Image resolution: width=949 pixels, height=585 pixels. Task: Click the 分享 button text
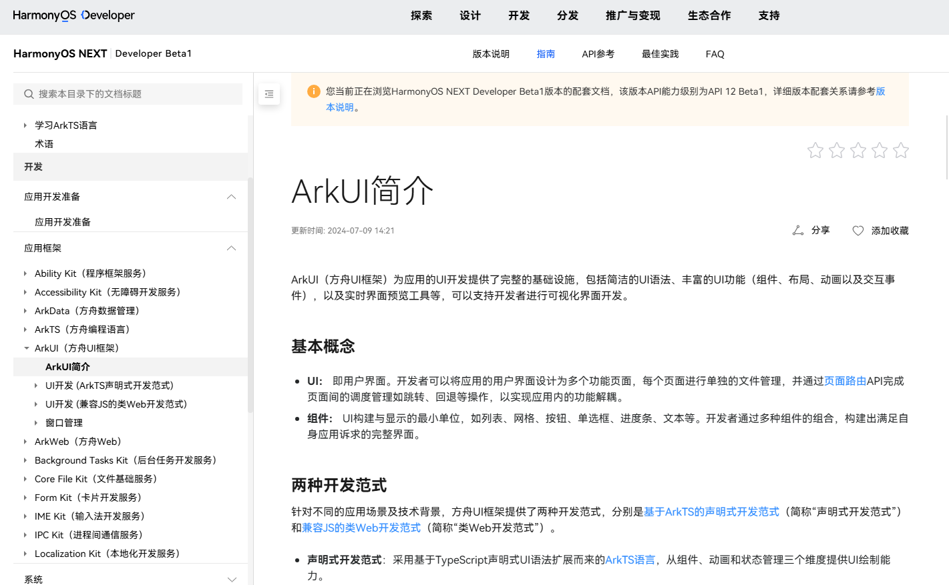[x=821, y=230]
